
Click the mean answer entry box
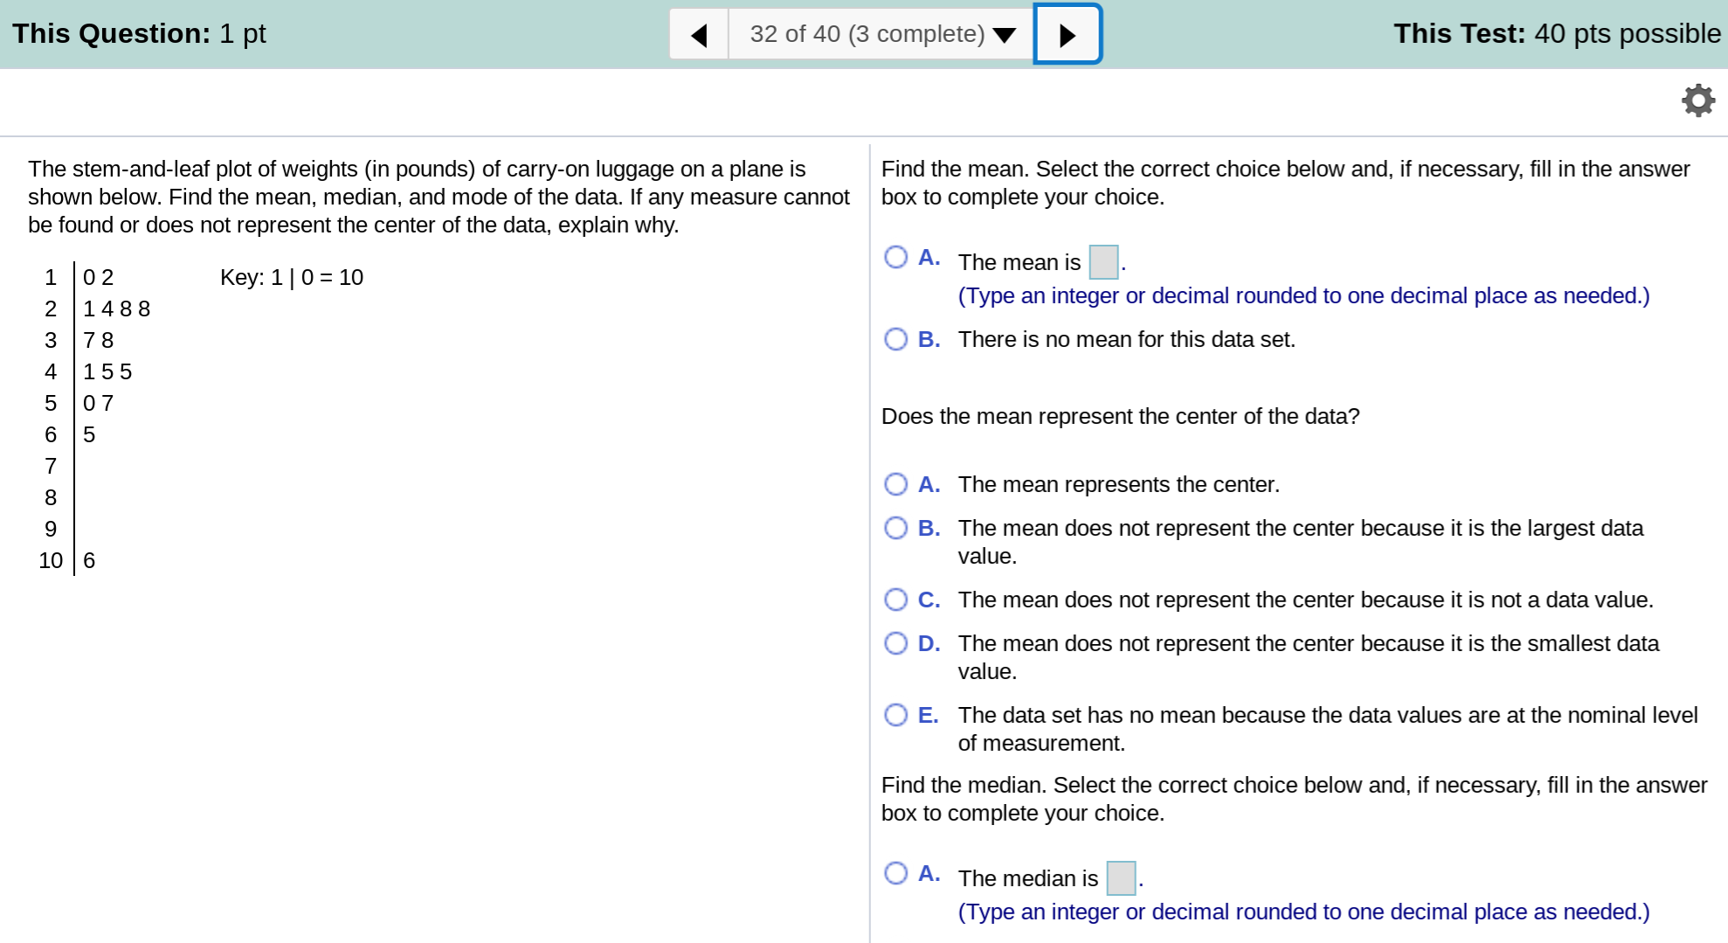(x=1102, y=262)
